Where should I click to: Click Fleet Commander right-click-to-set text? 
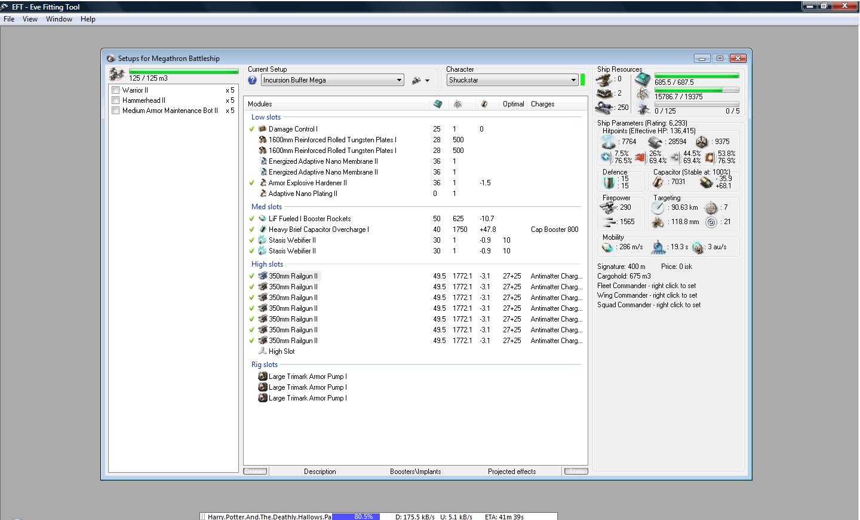pyautogui.click(x=646, y=286)
